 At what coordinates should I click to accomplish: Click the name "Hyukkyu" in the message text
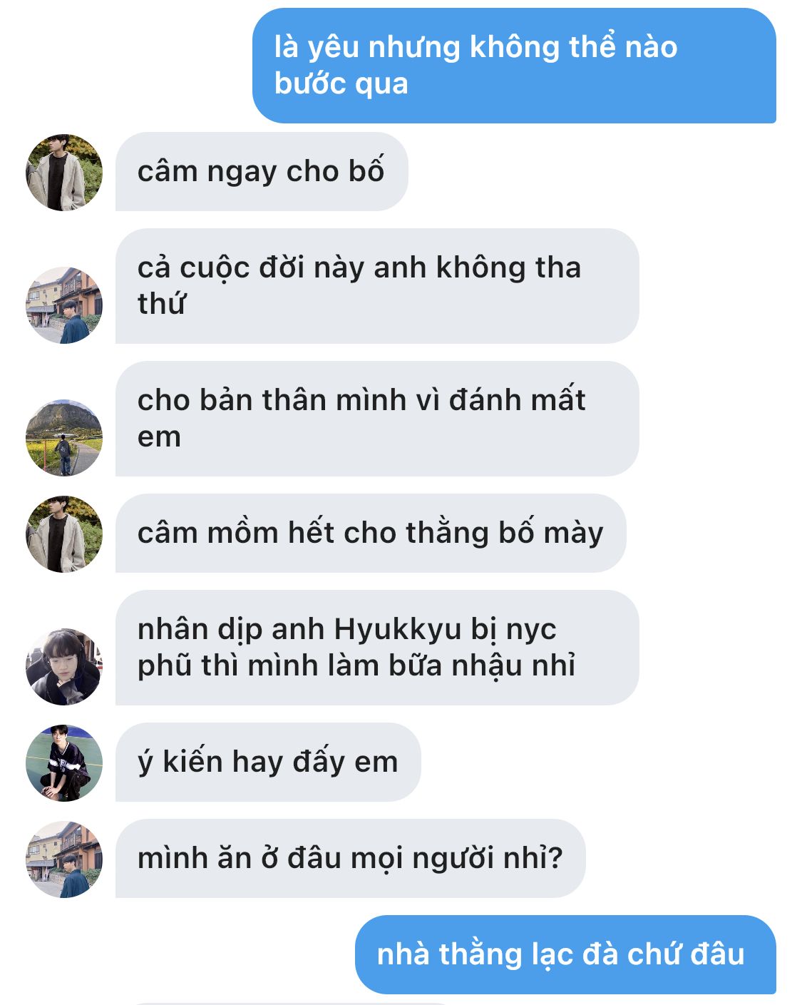click(x=397, y=629)
